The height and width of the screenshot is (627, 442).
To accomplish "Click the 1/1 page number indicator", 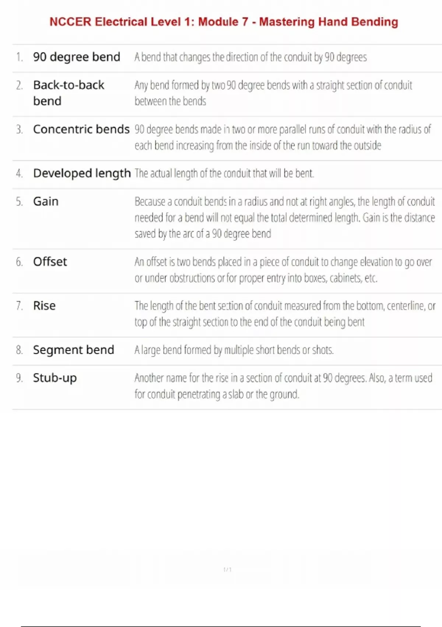I will tap(227, 569).
